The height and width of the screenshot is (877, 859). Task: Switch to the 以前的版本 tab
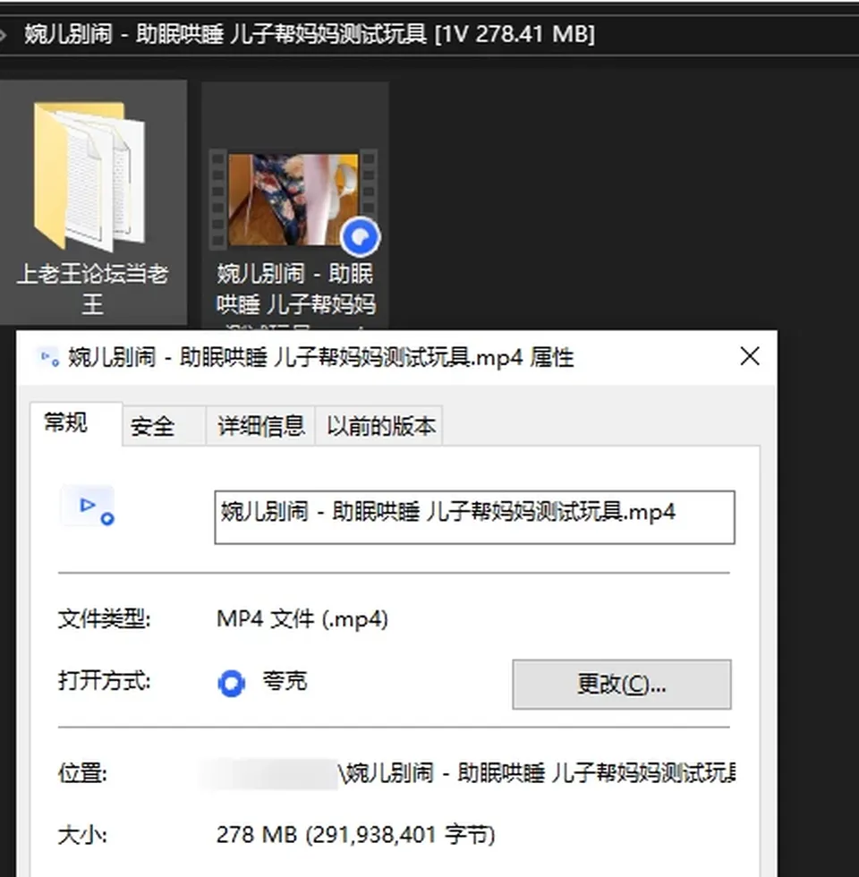click(x=379, y=426)
